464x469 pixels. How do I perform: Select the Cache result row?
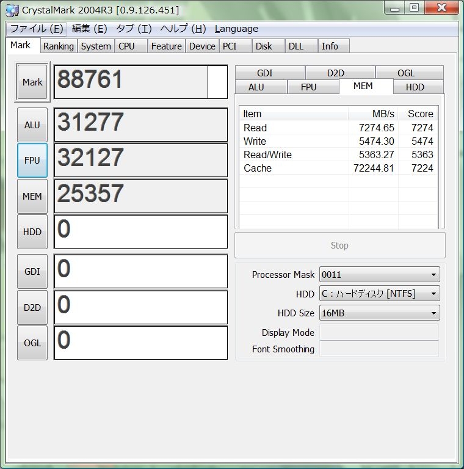(338, 168)
